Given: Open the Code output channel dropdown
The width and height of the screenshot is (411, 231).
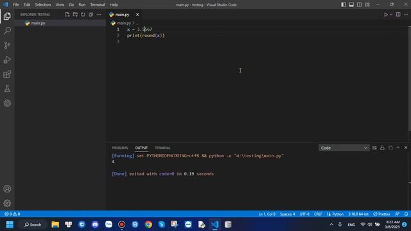Looking at the screenshot, I should click(x=344, y=148).
